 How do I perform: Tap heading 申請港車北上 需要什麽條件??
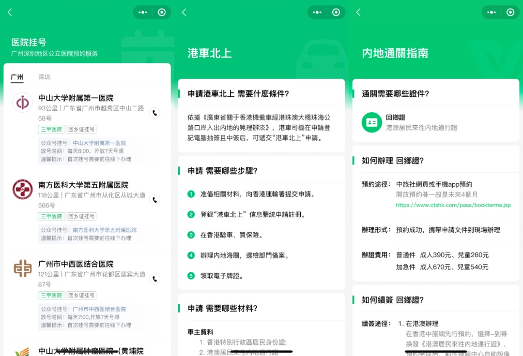(238, 94)
